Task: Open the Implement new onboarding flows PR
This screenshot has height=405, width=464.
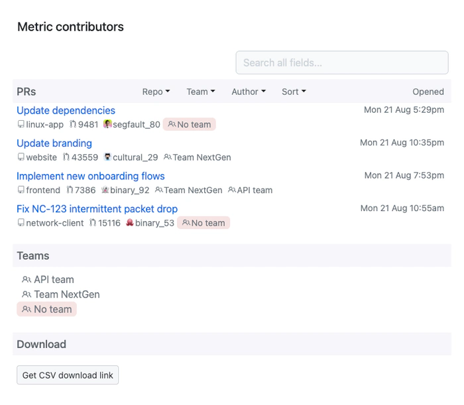Action: 90,176
